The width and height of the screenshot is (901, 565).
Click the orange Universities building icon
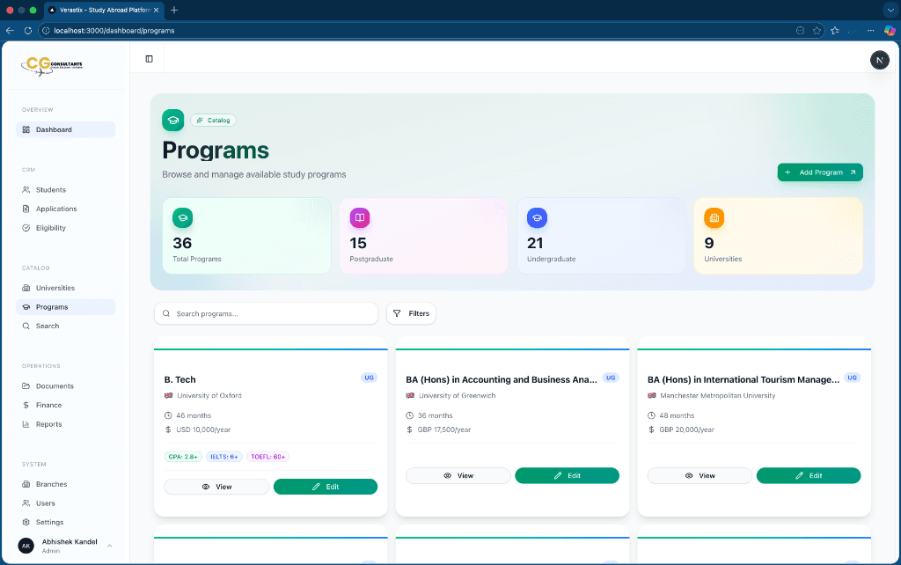(714, 217)
